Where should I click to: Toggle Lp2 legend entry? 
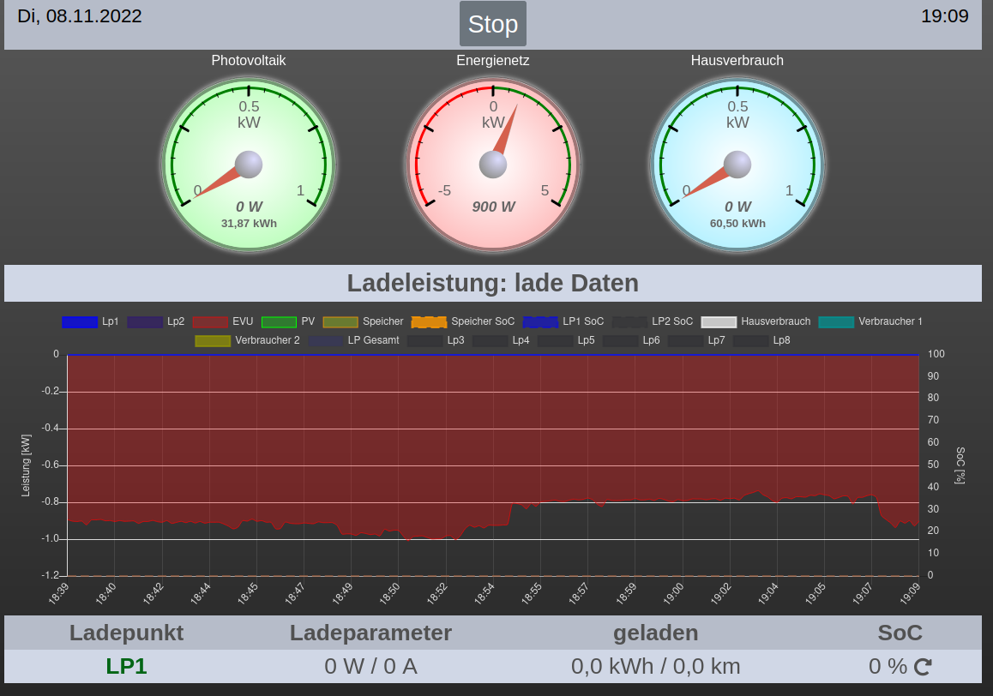point(156,322)
